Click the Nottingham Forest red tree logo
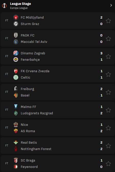The image size is (115, 172). point(16,149)
